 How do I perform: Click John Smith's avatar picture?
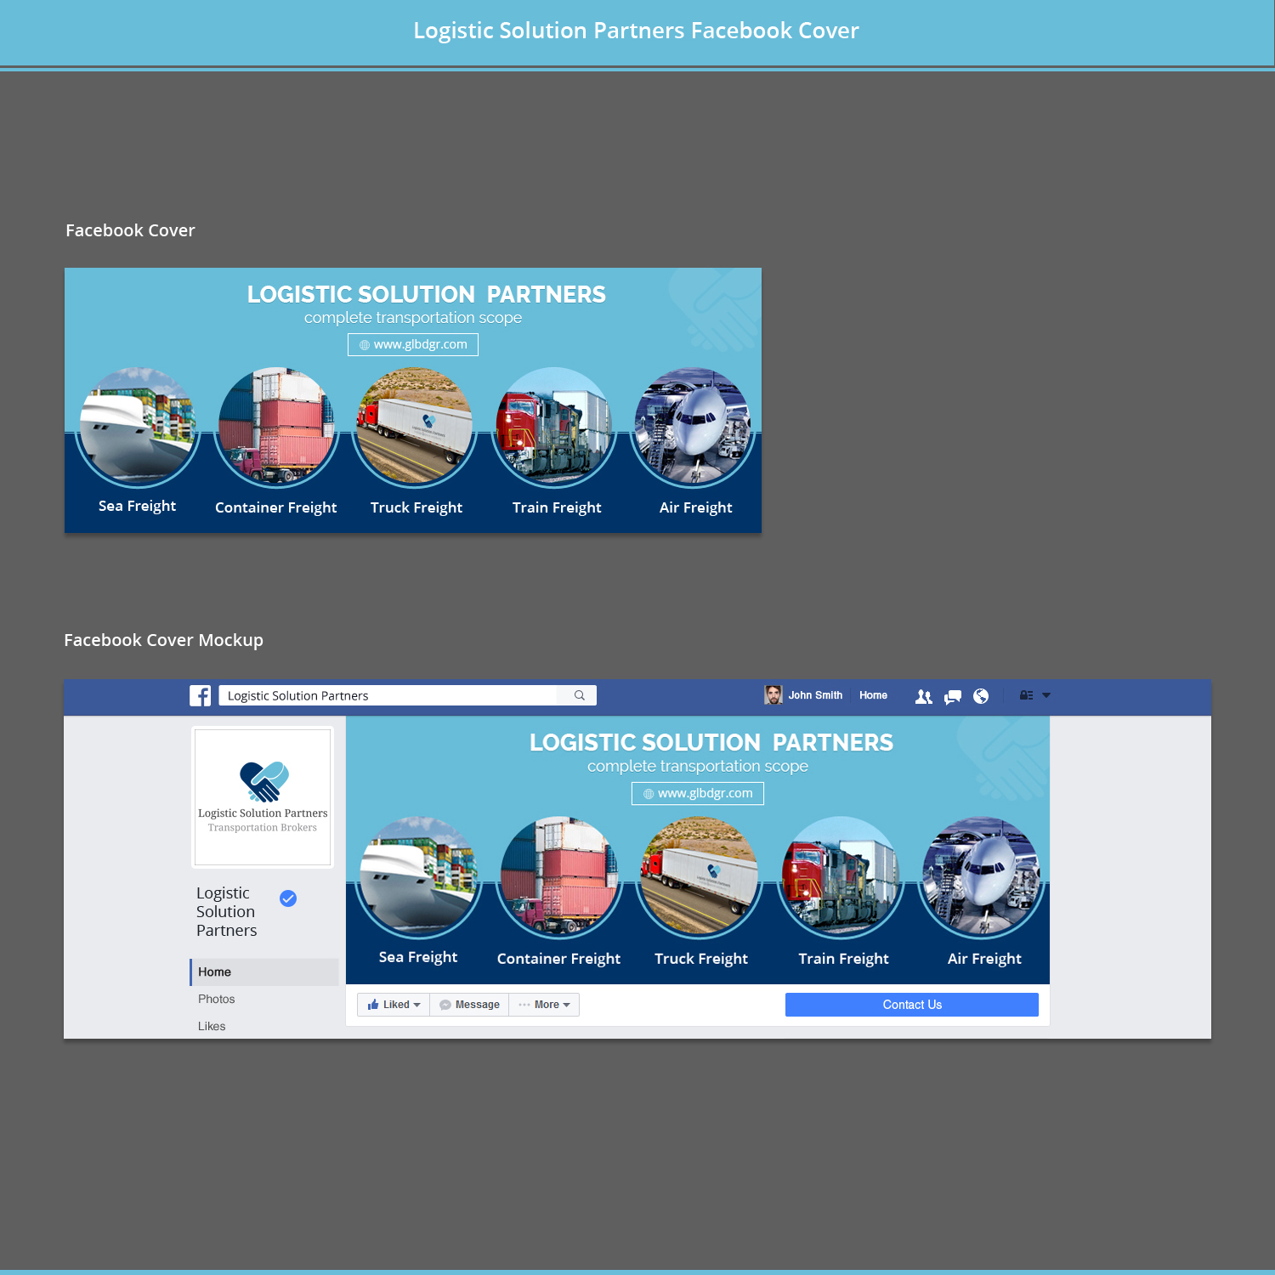[773, 695]
